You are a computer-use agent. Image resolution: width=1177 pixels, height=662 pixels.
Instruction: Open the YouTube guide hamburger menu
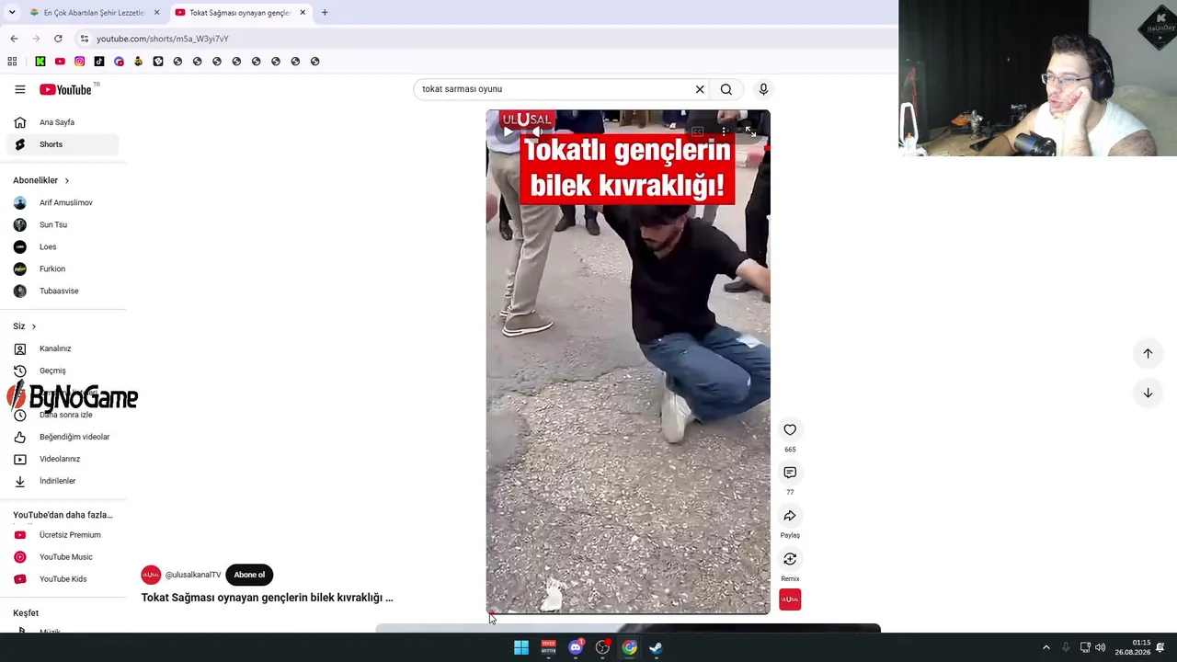click(x=20, y=89)
